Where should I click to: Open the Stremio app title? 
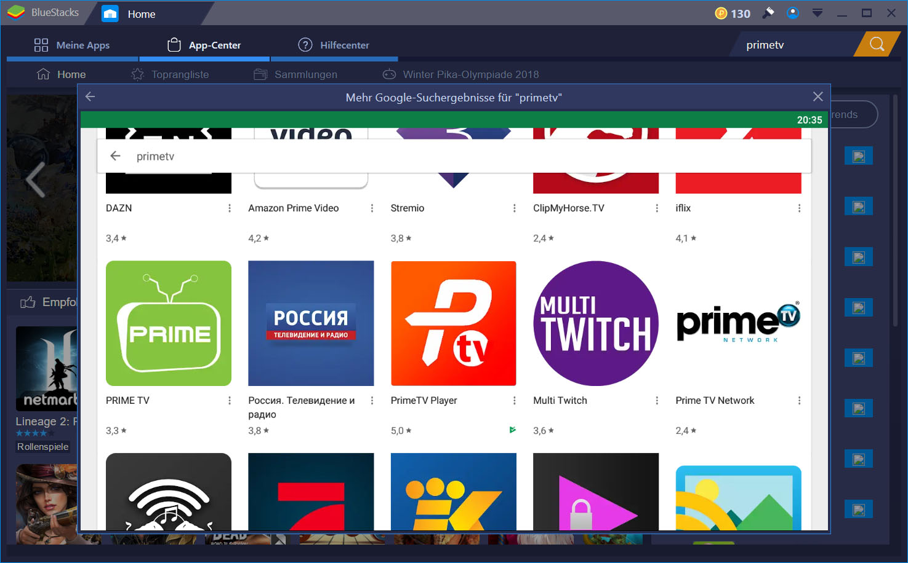tap(408, 208)
